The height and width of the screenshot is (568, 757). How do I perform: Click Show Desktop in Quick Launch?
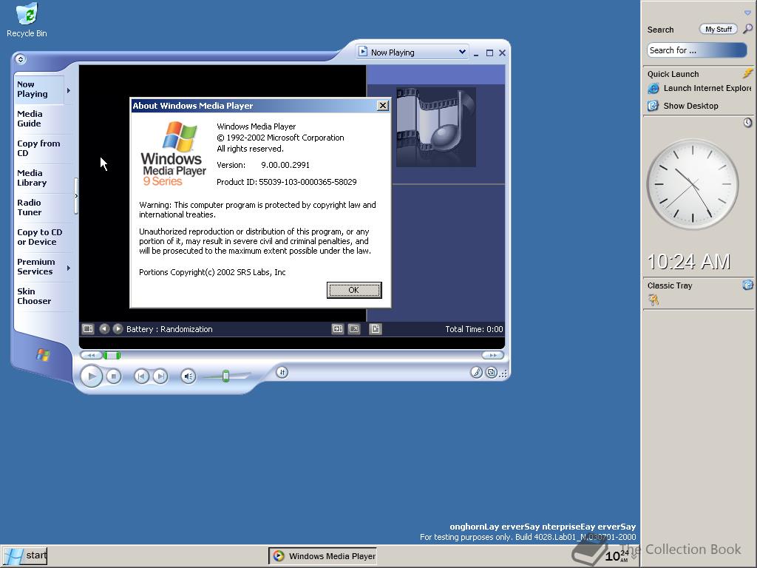click(682, 106)
